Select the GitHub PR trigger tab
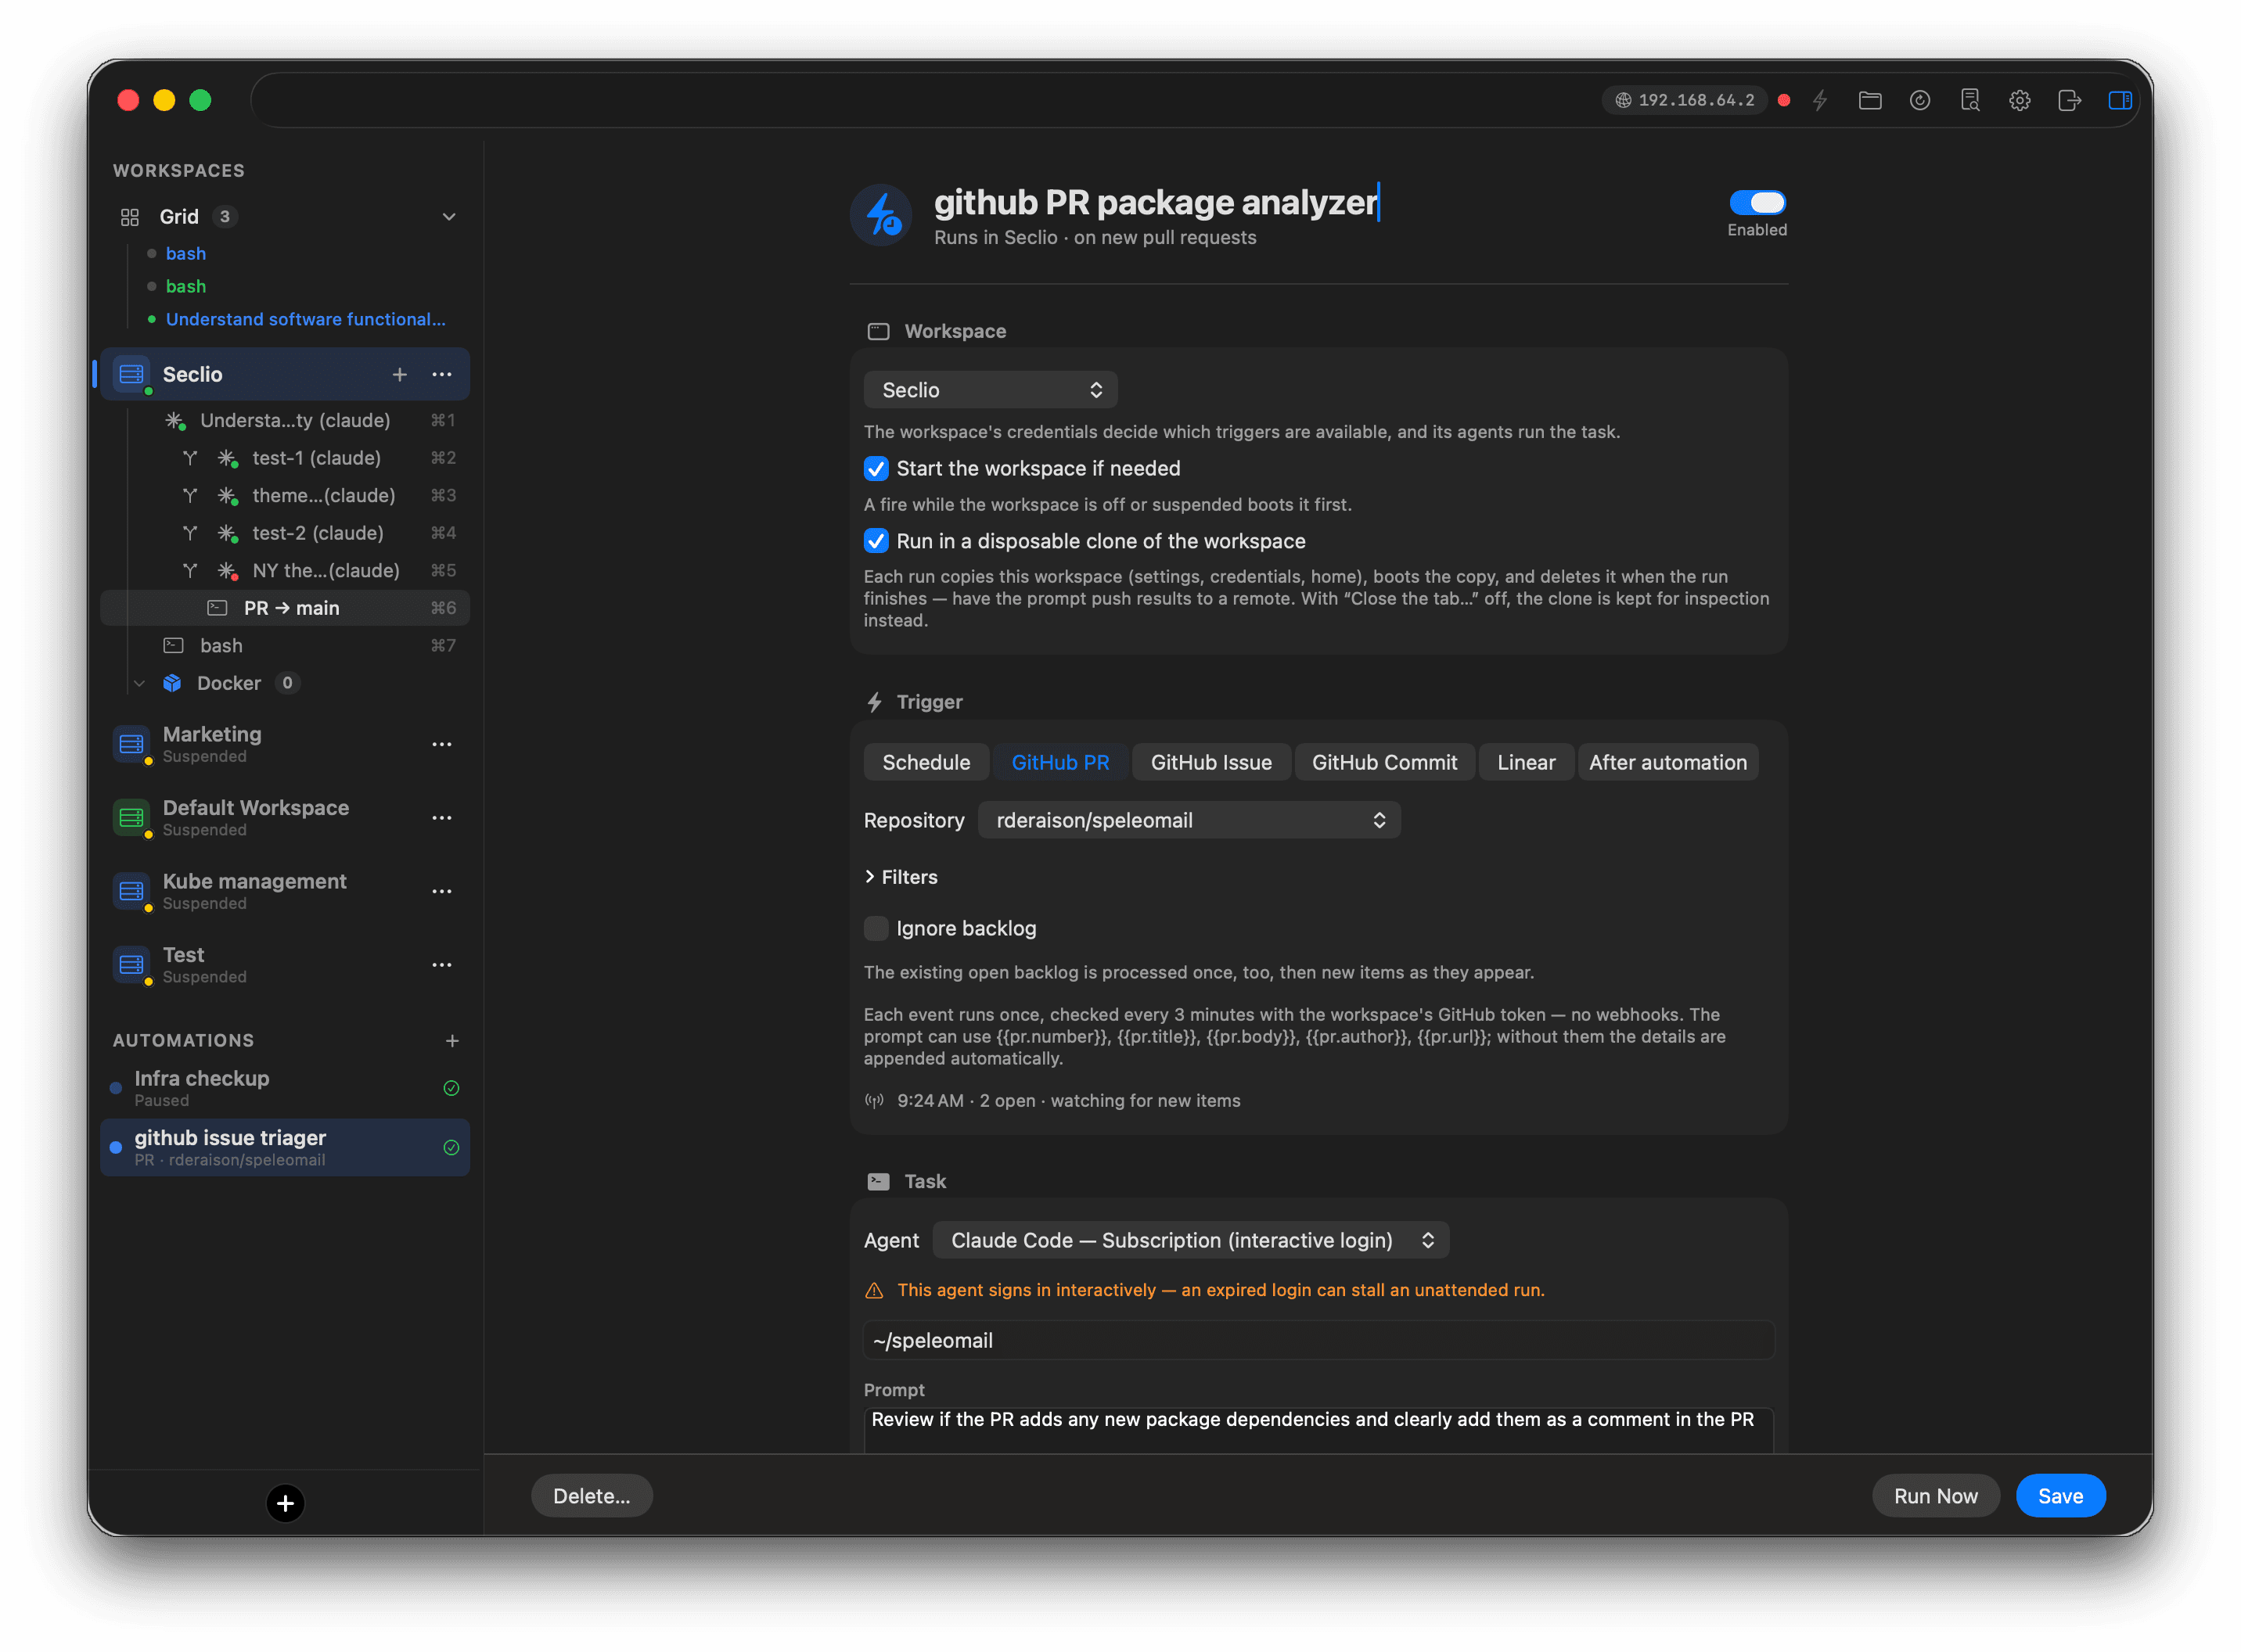This screenshot has height=1652, width=2241. point(1060,763)
